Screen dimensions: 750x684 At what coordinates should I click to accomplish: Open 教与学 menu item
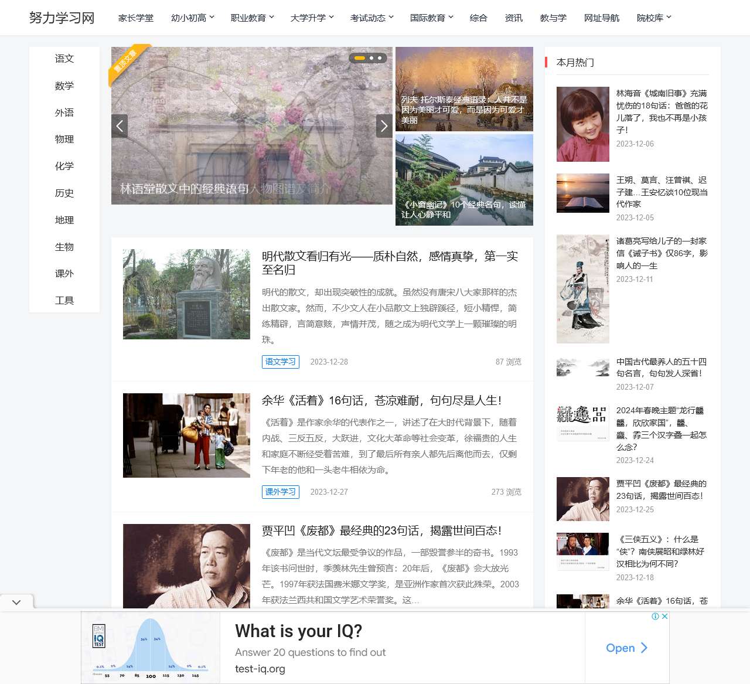553,18
